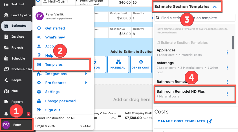The width and height of the screenshot is (238, 132).
Task: Click Change password menu entry
Action: (60, 101)
